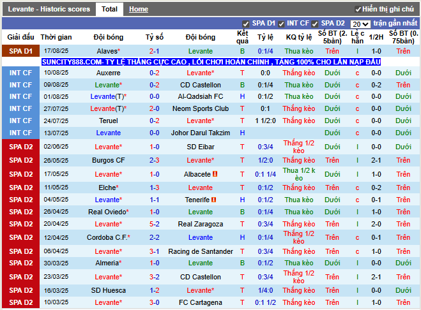Open Almeria team link

107,263
